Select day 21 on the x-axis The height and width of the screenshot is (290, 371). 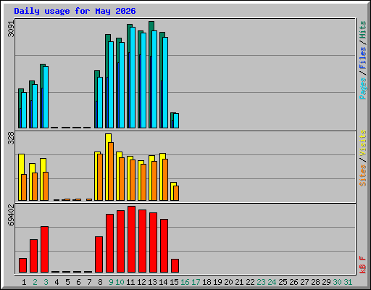[x=239, y=282]
